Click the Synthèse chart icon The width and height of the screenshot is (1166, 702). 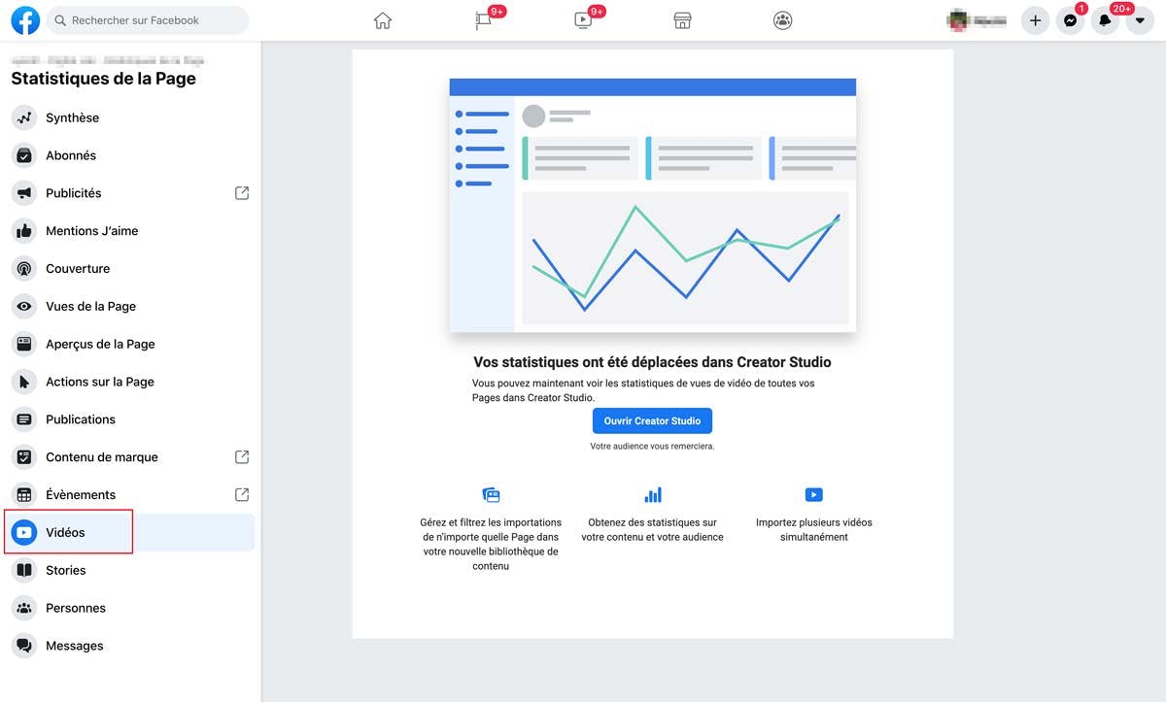pos(24,117)
